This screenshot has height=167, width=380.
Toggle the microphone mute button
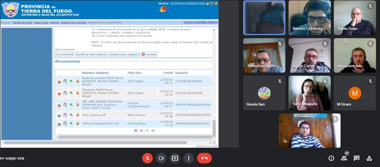point(147,158)
